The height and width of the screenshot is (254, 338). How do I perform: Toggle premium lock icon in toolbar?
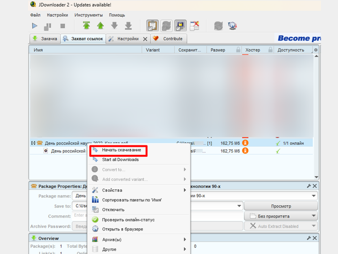(180, 26)
